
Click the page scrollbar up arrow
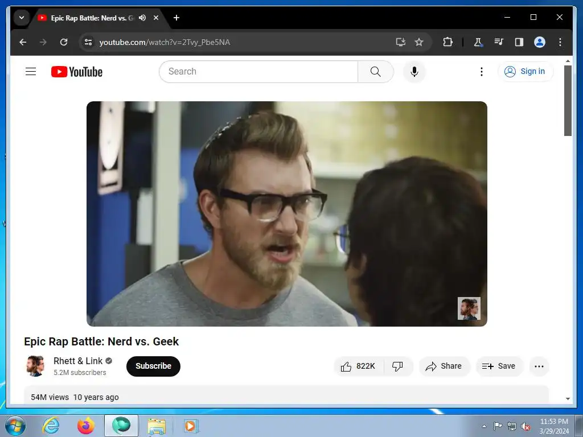(x=568, y=60)
